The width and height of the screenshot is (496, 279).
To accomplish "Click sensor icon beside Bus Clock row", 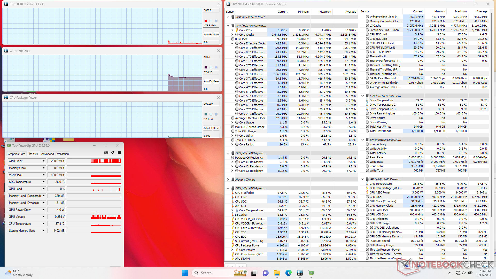I will pos(233,39).
